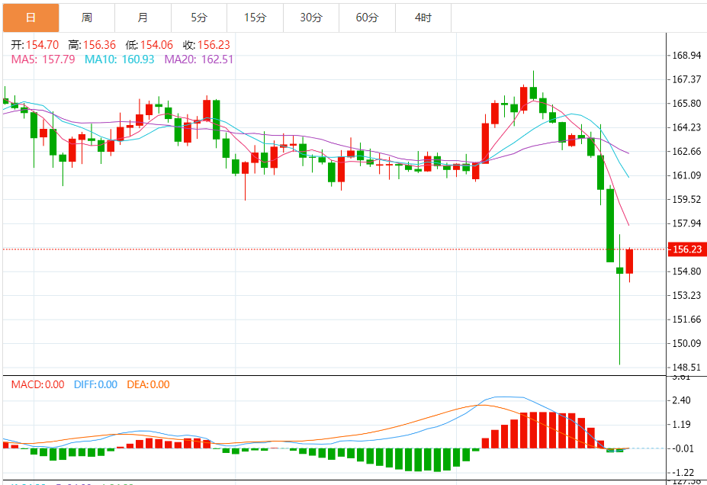Select the 15分 interval tab
Screen dimensions: 707x485
pos(255,18)
